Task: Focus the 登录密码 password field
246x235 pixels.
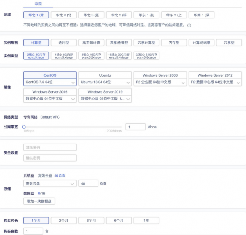Action: coord(50,147)
